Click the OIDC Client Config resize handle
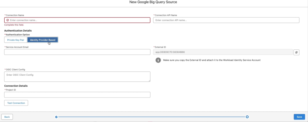The height and width of the screenshot is (122, 308). 149,81
